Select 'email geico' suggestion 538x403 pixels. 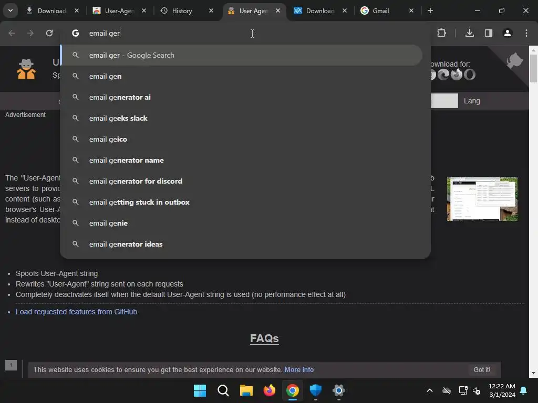point(242,139)
